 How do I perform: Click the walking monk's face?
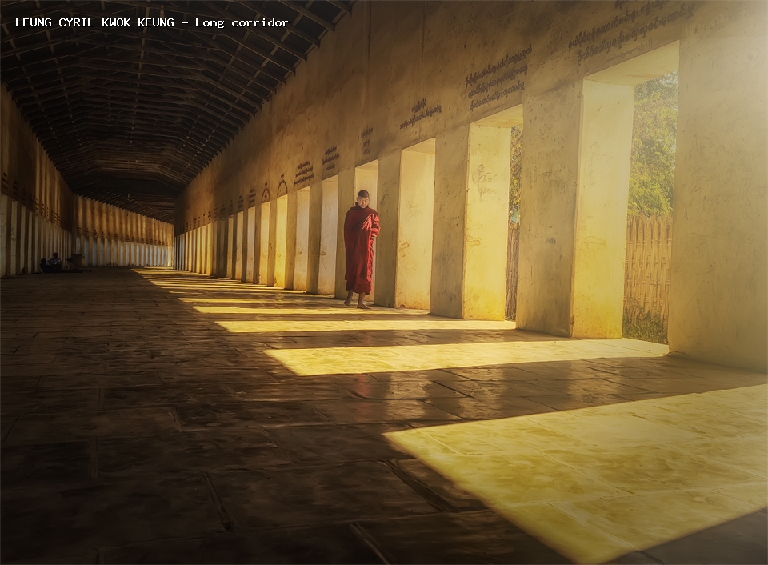363,199
